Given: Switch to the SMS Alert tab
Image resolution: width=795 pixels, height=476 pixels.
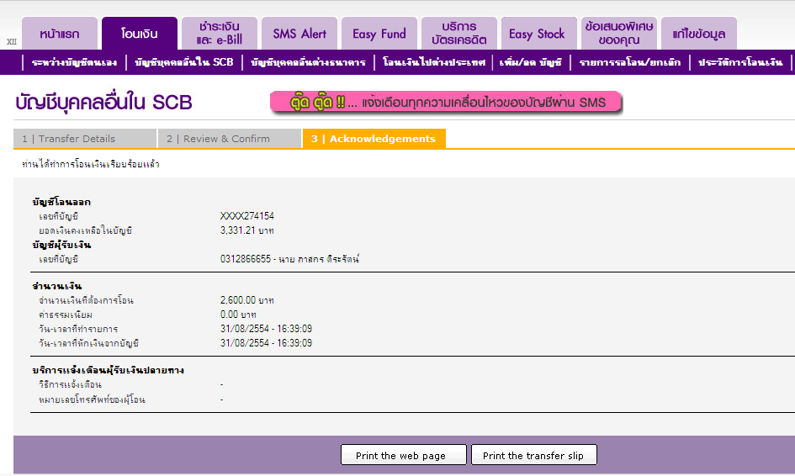Looking at the screenshot, I should 299,34.
